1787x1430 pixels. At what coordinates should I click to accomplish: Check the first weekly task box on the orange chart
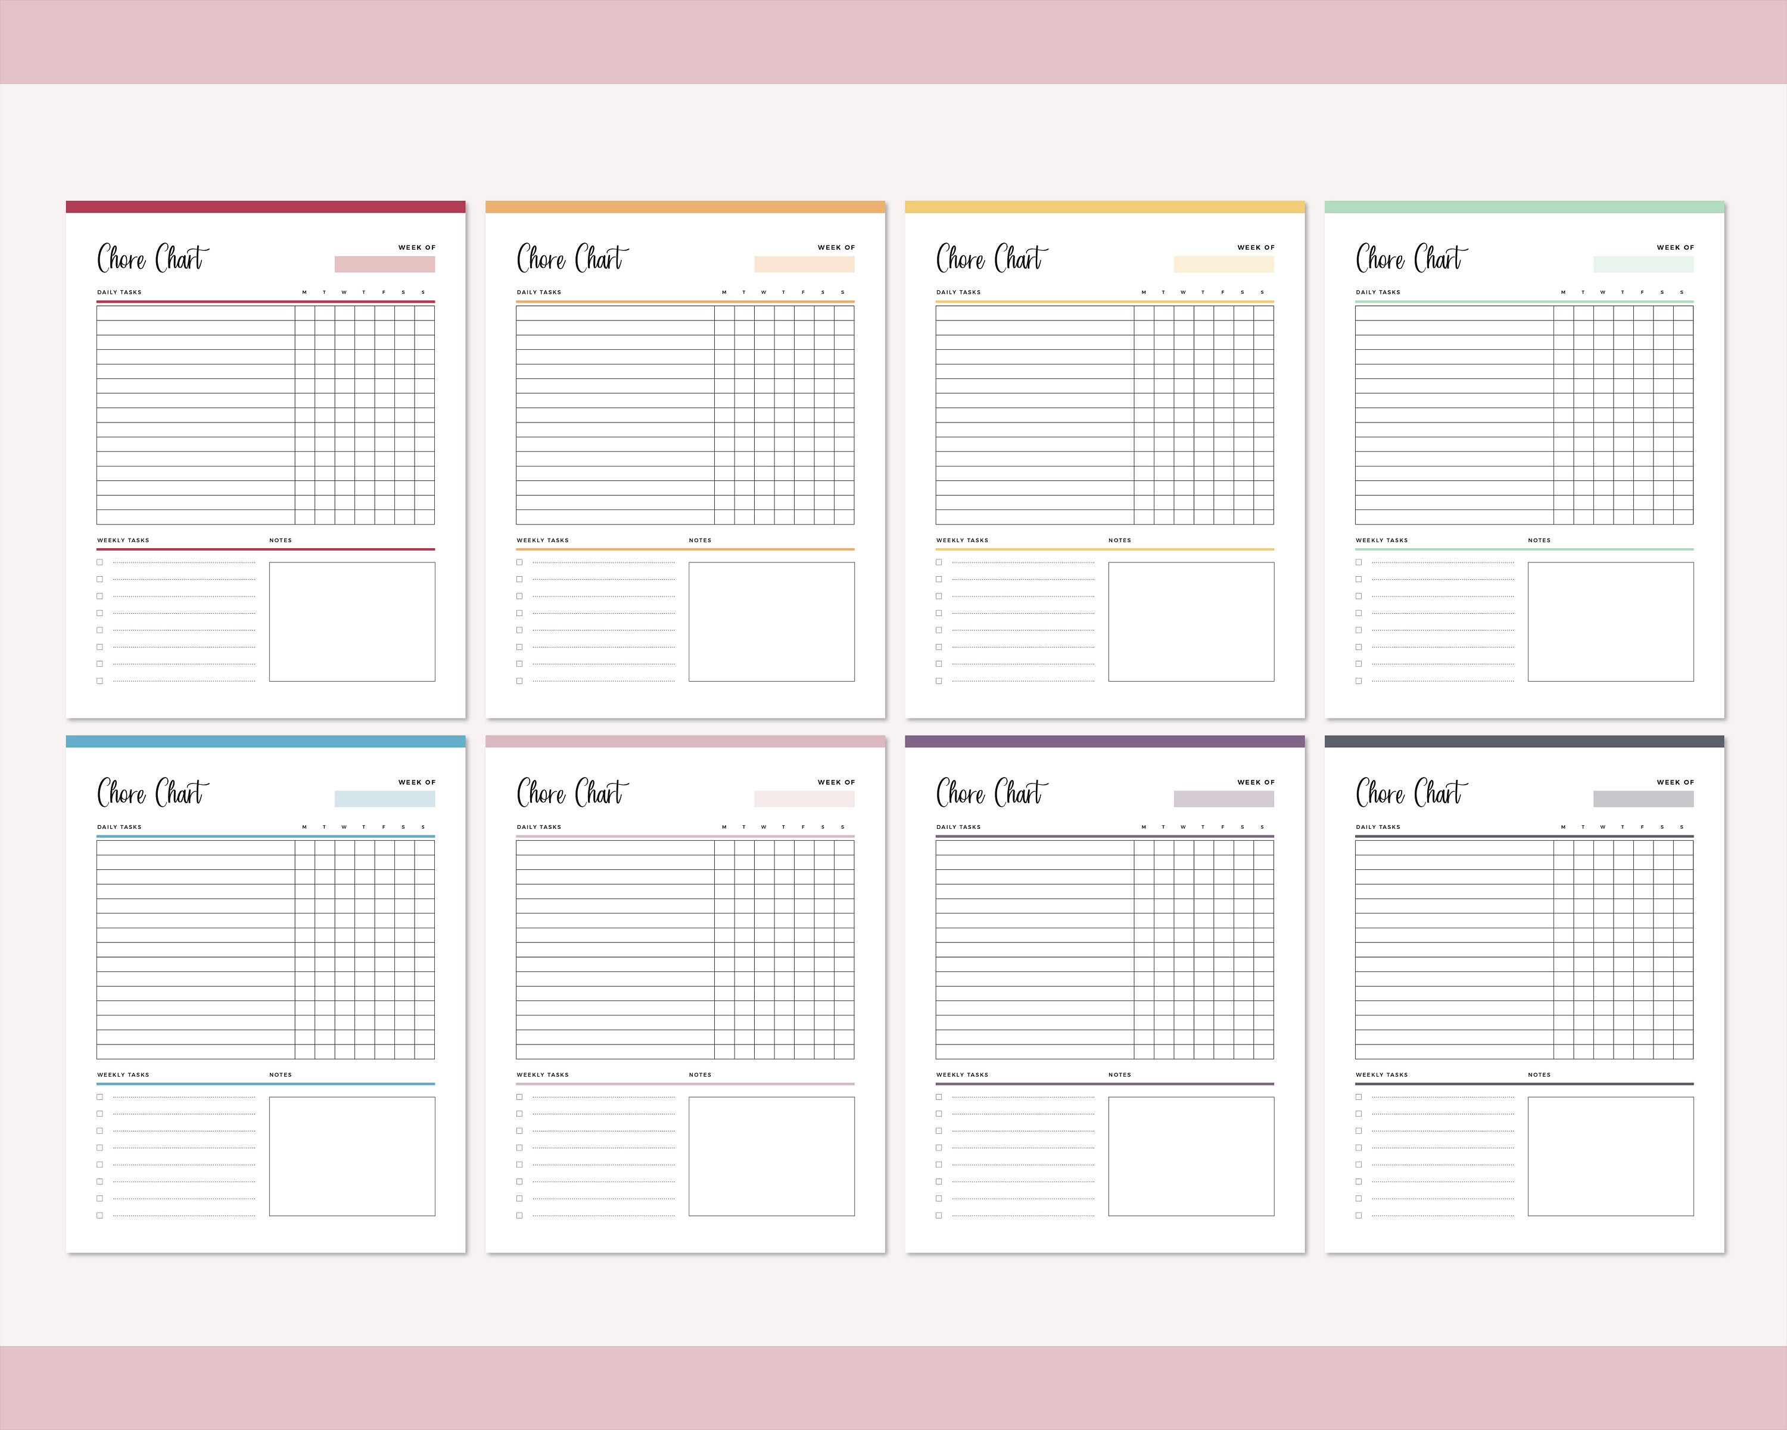(x=519, y=562)
